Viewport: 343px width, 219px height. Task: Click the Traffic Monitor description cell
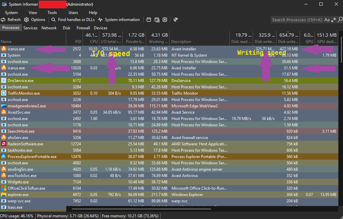click(185, 93)
